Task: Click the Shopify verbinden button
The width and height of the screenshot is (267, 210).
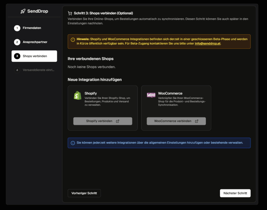Action: coord(103,121)
